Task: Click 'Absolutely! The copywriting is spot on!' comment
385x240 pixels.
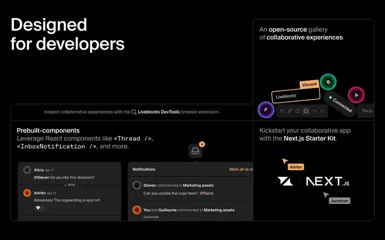Action: (x=67, y=200)
